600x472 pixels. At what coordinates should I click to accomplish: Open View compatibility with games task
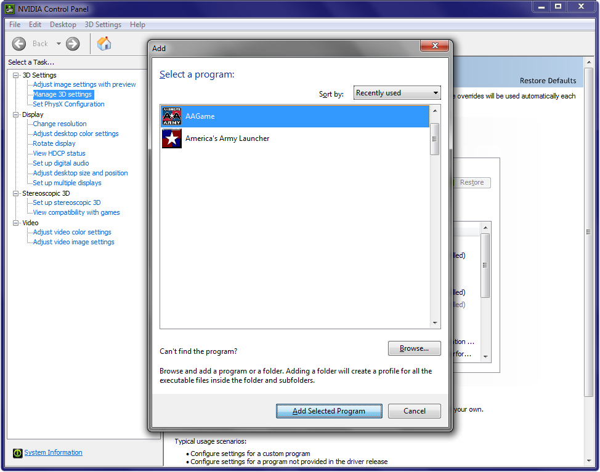(x=76, y=212)
